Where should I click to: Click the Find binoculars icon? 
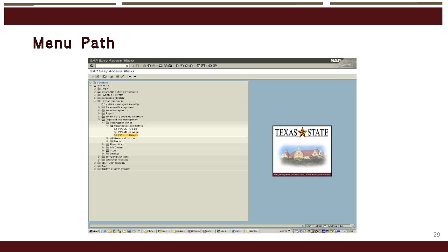coord(165,66)
